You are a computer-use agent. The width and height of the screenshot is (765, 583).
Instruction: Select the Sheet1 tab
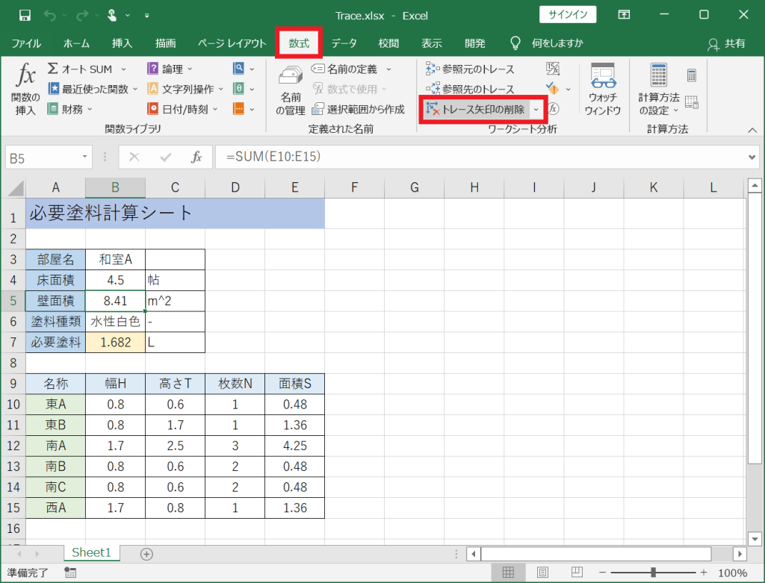coord(91,553)
